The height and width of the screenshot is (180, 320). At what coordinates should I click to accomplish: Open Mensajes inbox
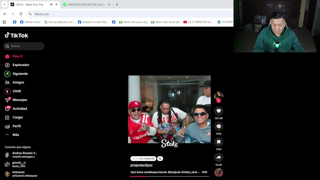16,100
